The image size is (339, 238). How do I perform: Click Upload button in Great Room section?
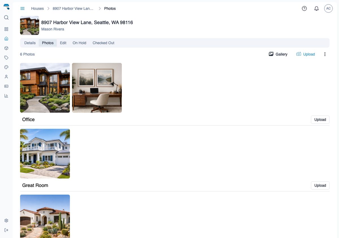pos(320,185)
